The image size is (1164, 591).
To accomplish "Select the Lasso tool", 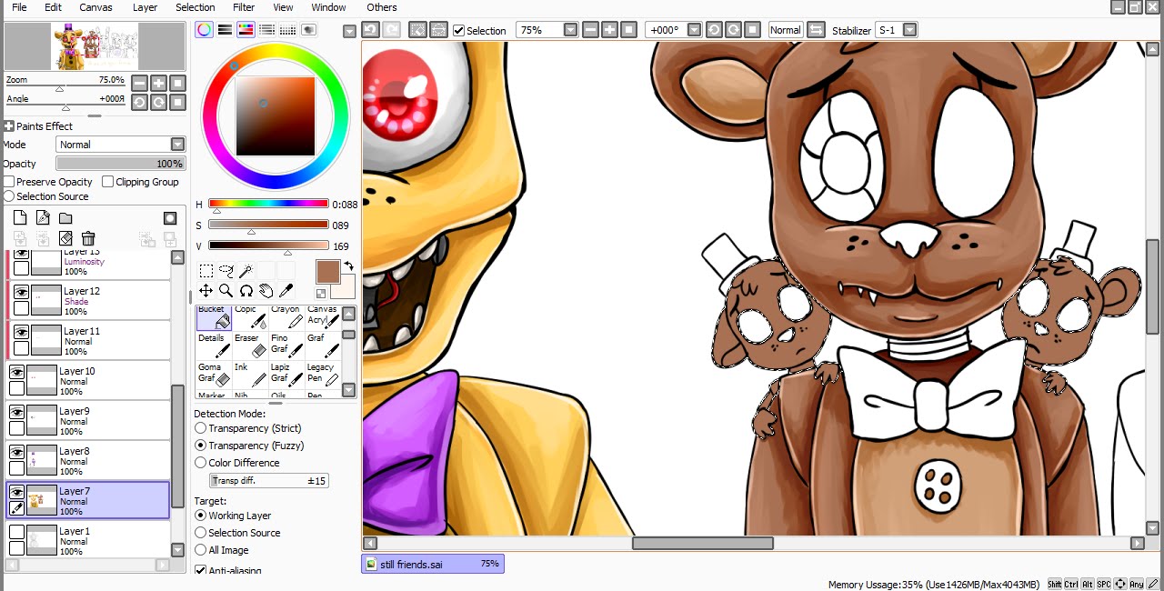I will click(x=226, y=271).
